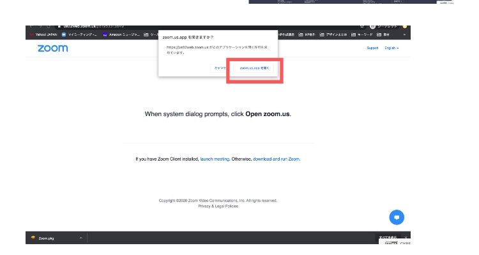Expand the Zoom.pkg download options chevron
Viewport: 479px width, 255px height.
pyautogui.click(x=80, y=238)
